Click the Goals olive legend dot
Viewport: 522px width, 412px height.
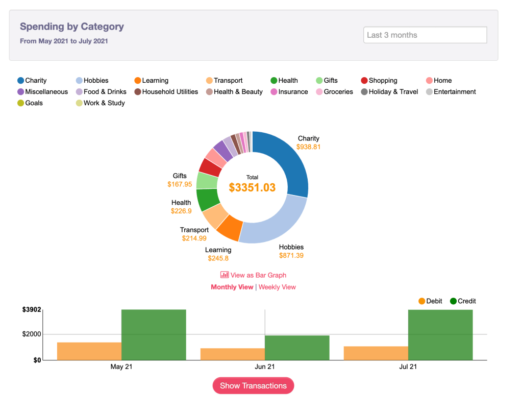tap(21, 103)
